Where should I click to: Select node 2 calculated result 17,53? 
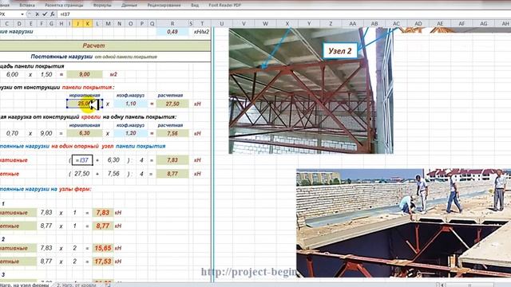tap(103, 261)
